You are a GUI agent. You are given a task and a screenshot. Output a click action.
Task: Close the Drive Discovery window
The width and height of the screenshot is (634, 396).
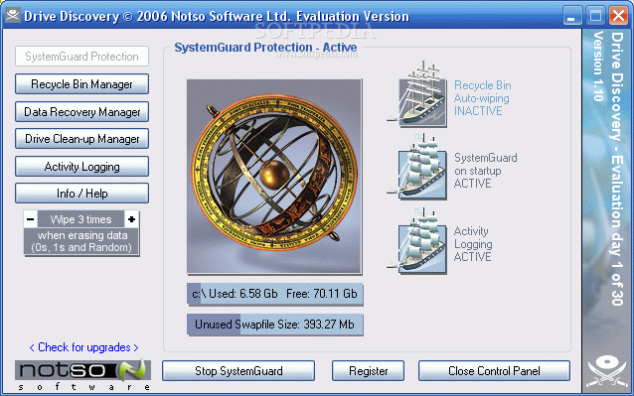click(618, 16)
